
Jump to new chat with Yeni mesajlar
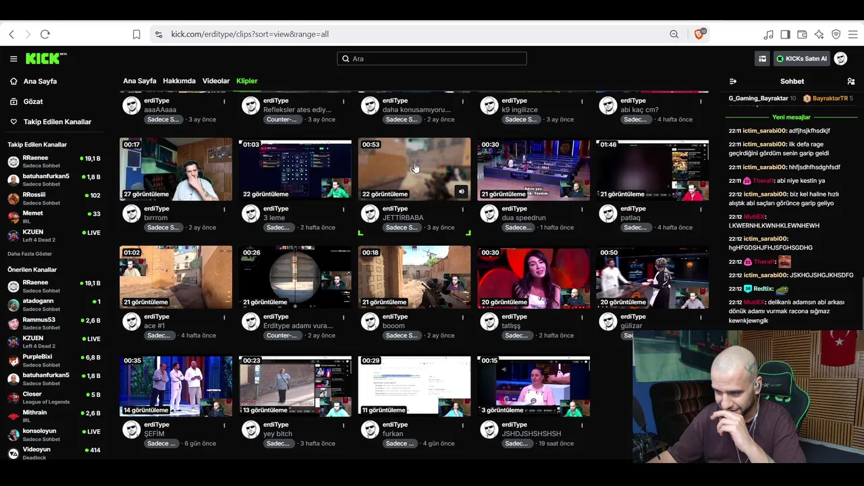(791, 117)
